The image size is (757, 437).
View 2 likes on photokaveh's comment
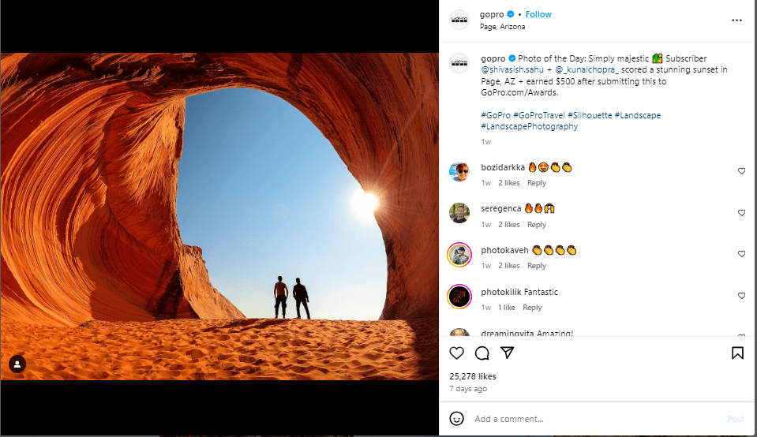(509, 266)
